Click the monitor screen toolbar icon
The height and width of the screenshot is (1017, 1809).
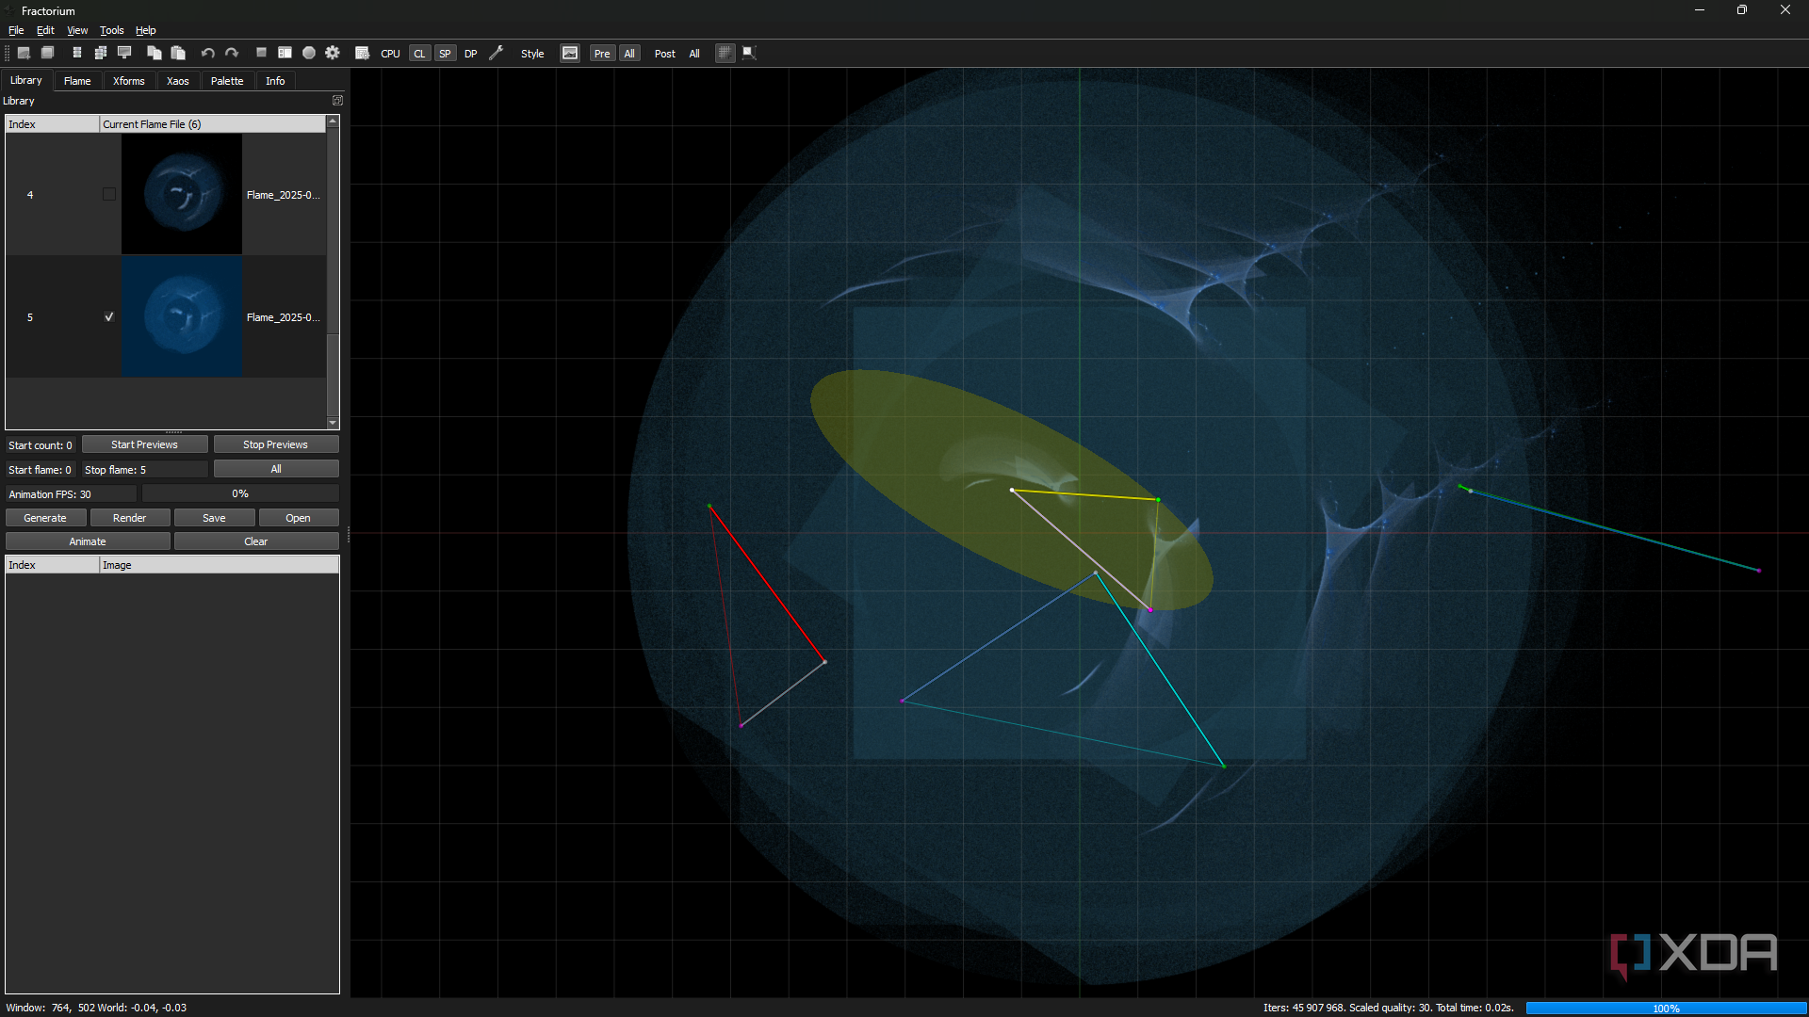pyautogui.click(x=124, y=53)
